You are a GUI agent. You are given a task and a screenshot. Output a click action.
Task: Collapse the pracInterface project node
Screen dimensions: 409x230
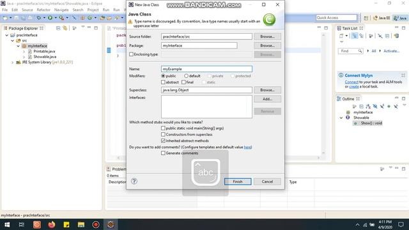7,35
